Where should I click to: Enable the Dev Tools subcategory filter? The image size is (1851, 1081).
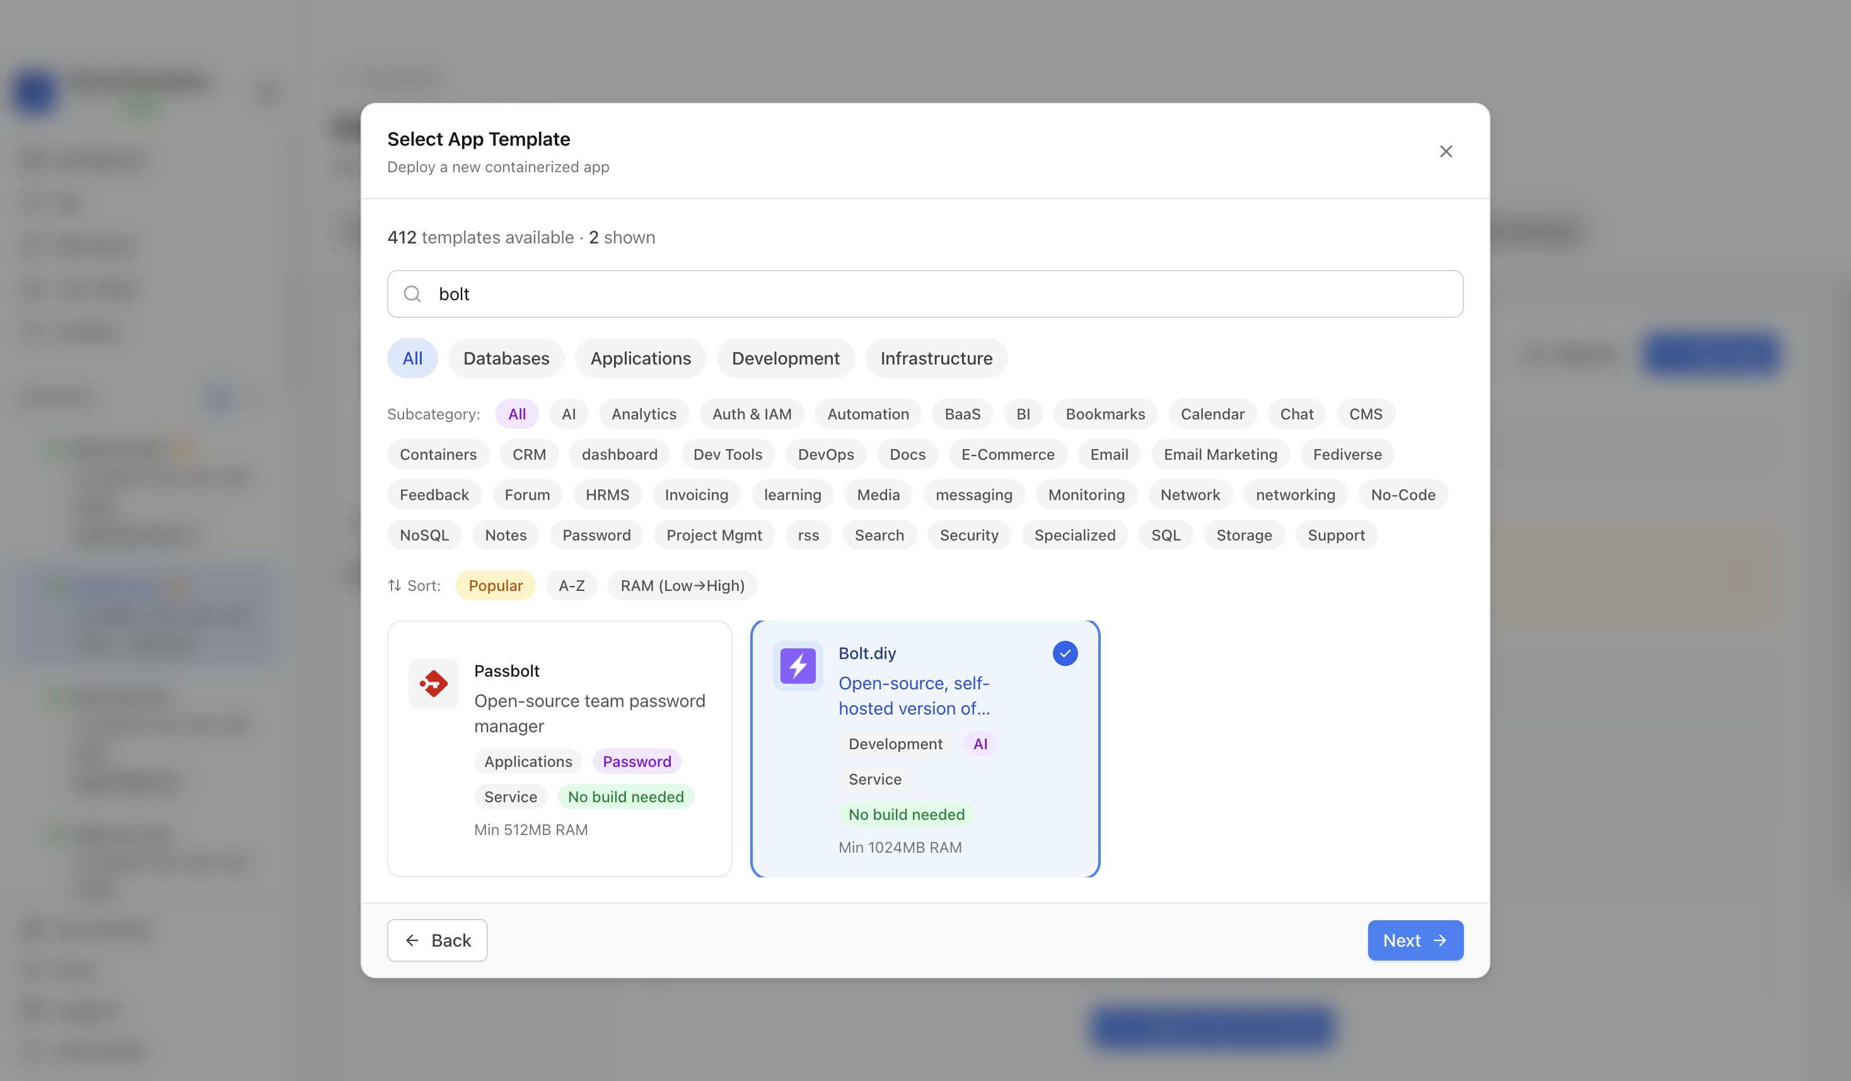click(x=727, y=454)
